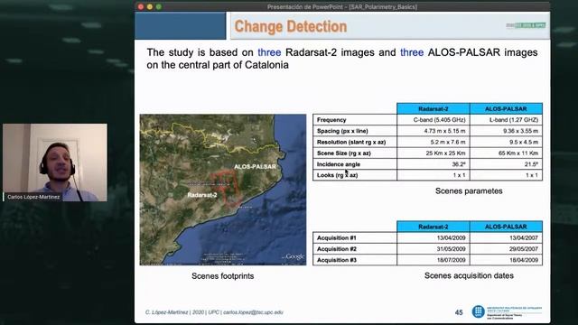This screenshot has height=325, width=578.
Task: Click the '65 Km x 11 Km' cell
Action: coord(506,153)
